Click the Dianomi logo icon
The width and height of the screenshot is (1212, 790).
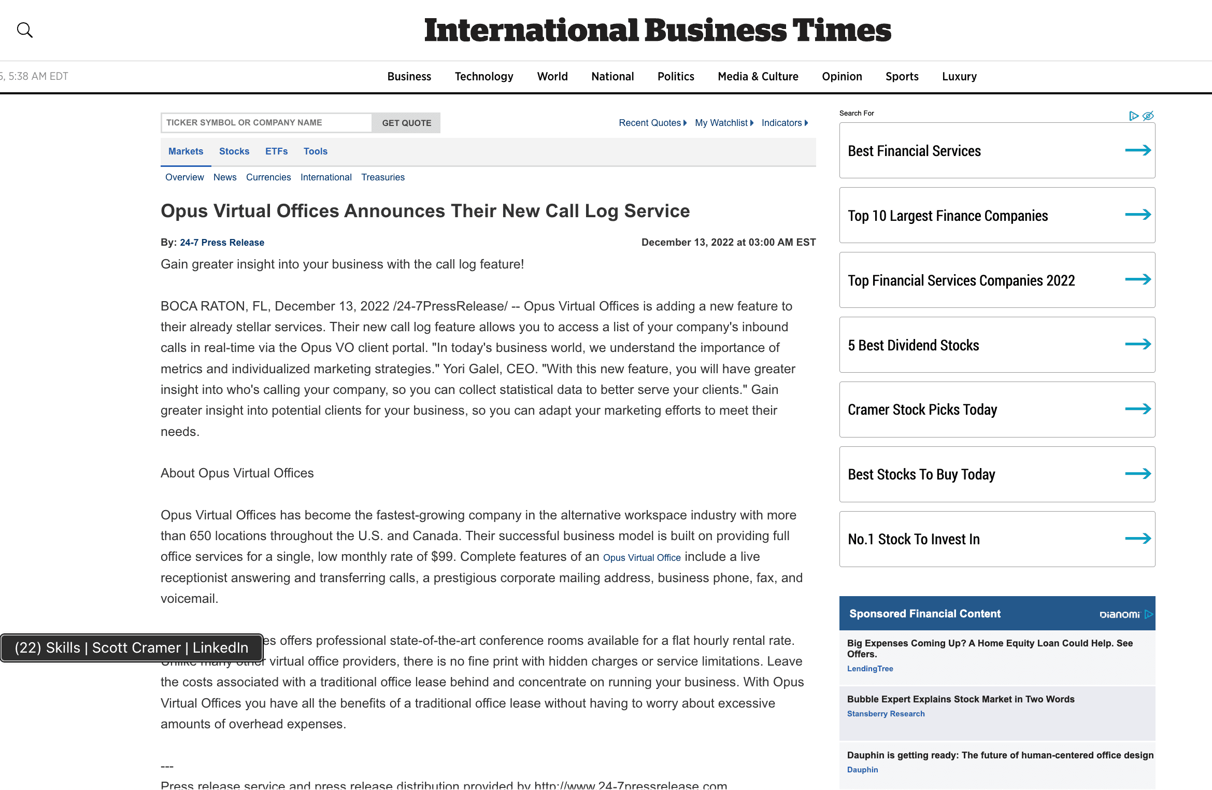[x=1119, y=614]
